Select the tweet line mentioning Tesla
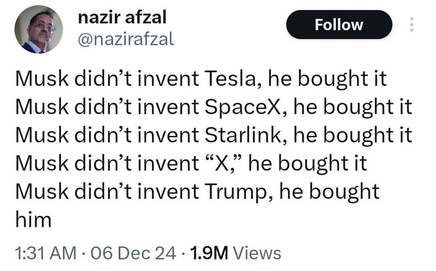The height and width of the screenshot is (271, 436). [201, 79]
